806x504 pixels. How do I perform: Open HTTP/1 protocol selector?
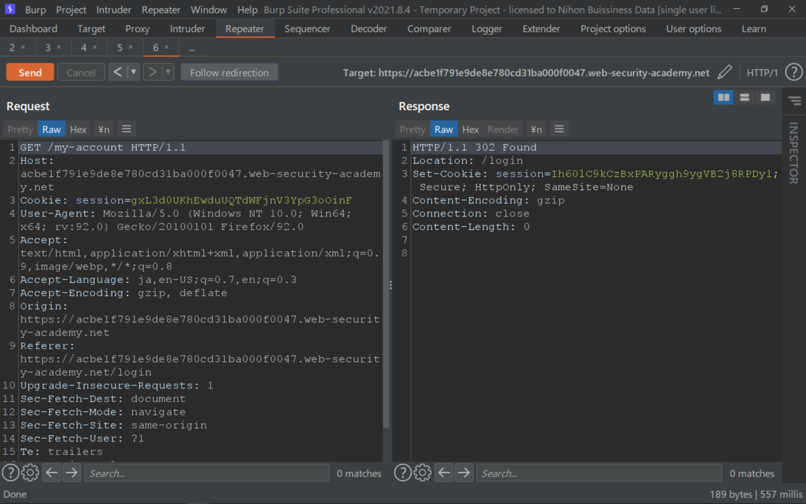tap(762, 73)
